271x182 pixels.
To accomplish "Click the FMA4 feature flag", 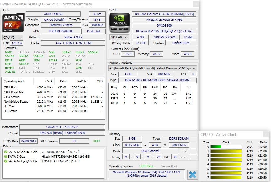I will point(53,60).
